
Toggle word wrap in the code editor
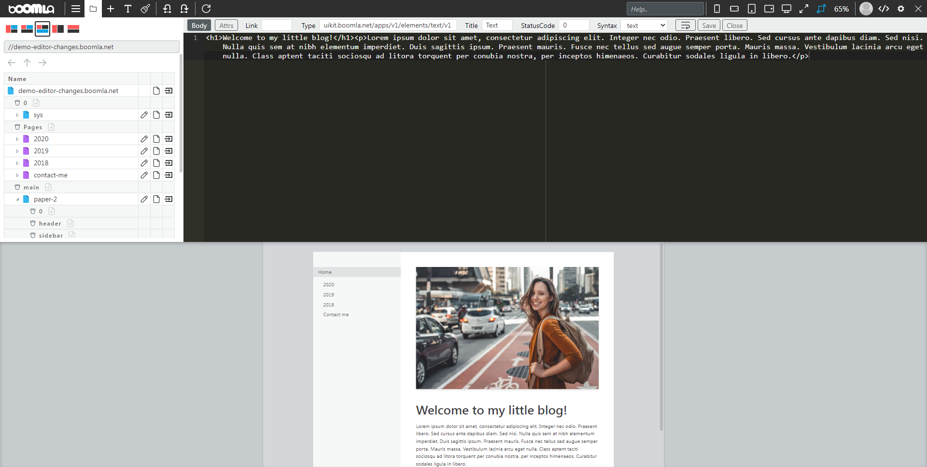[685, 25]
